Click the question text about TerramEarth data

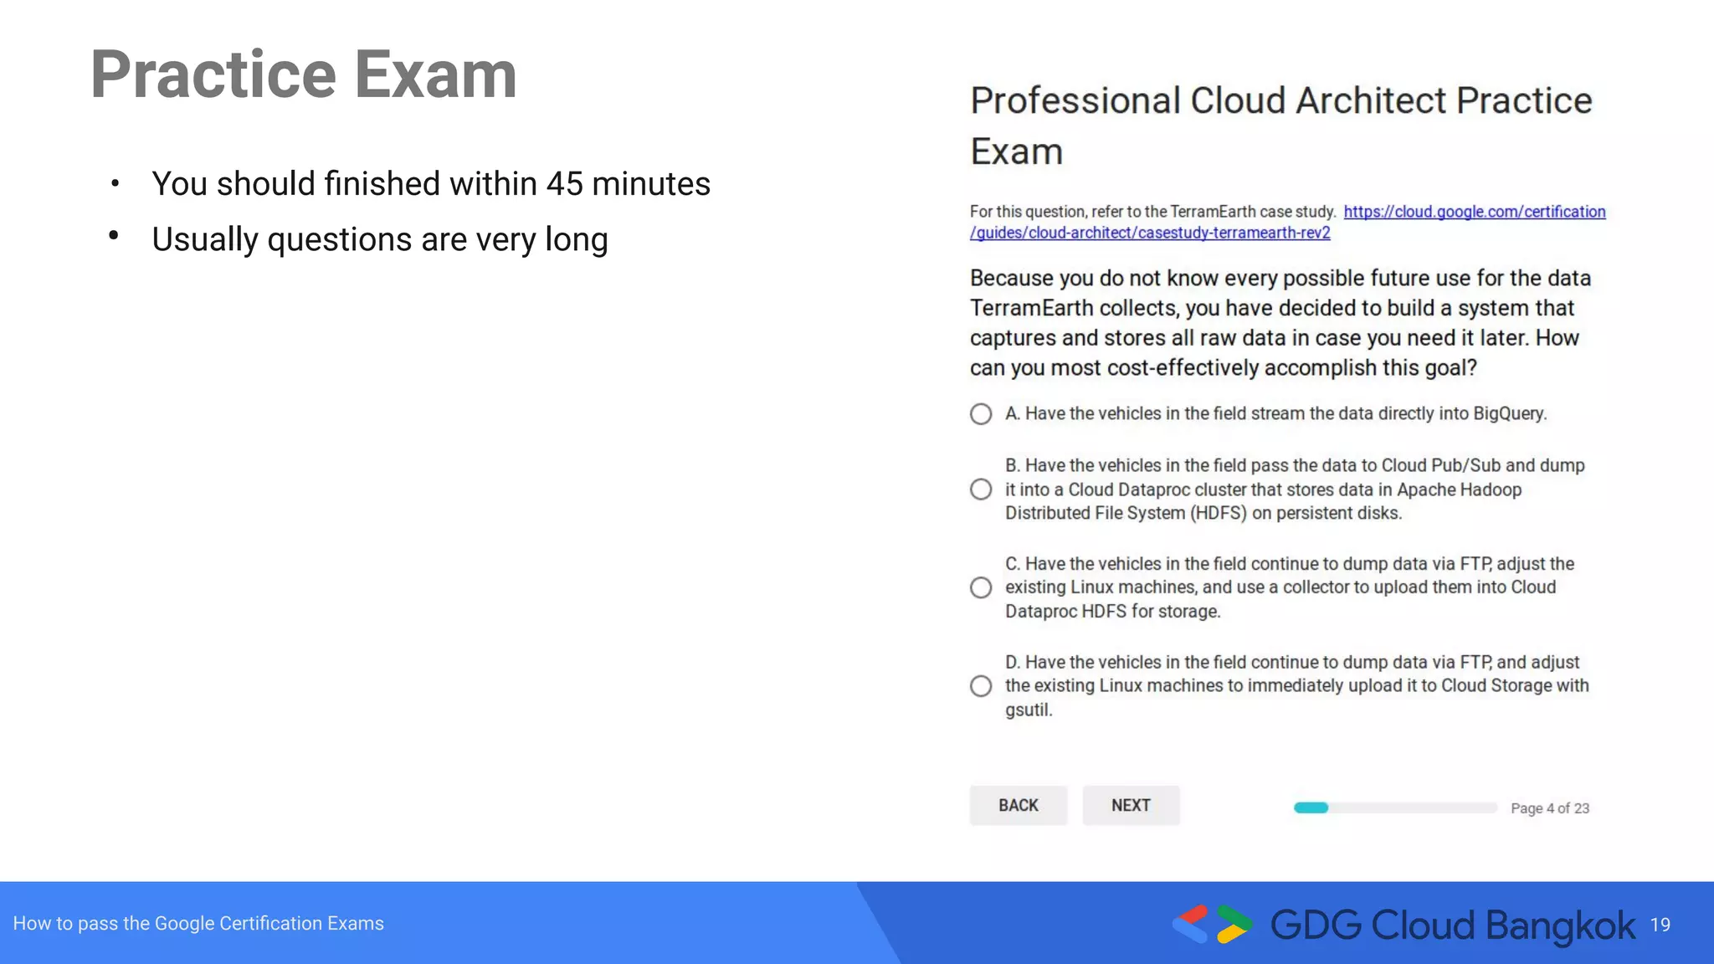1280,323
